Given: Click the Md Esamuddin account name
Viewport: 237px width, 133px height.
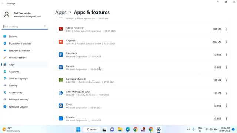Looking at the screenshot, I should 22,13.
